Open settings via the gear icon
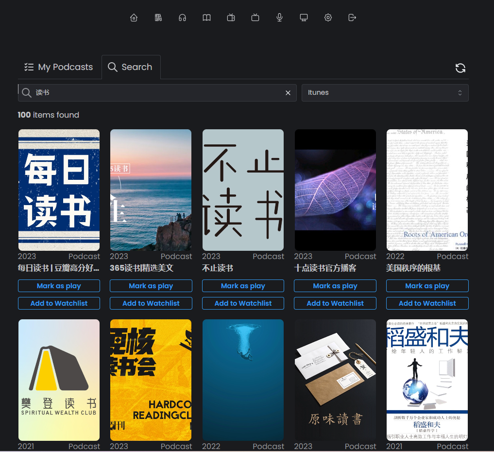Viewport: 494px width, 452px height. coord(328,17)
